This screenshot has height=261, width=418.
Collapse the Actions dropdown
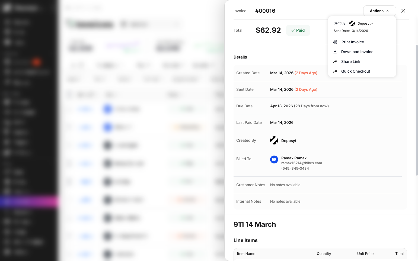pyautogui.click(x=379, y=11)
